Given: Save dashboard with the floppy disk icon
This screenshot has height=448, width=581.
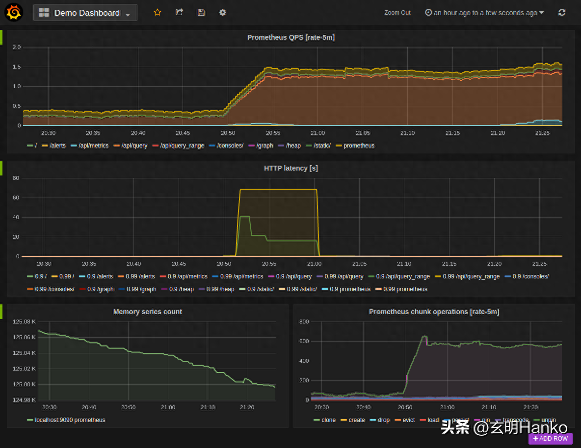Looking at the screenshot, I should click(201, 12).
